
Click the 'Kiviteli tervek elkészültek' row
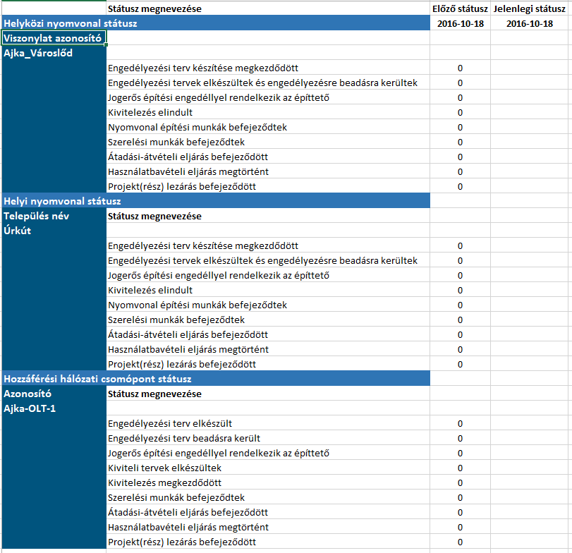pos(268,468)
